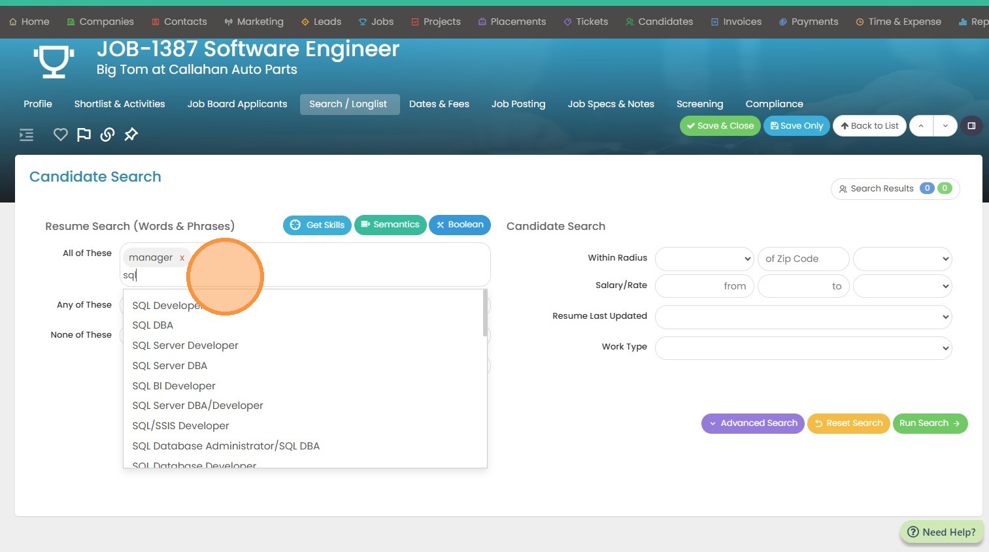Screen dimensions: 989x552
Task: Click the Run Search button
Action: pos(930,423)
